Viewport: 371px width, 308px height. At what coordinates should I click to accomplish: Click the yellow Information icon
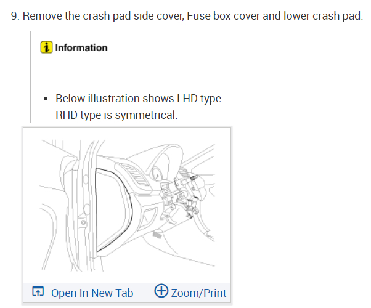point(46,47)
